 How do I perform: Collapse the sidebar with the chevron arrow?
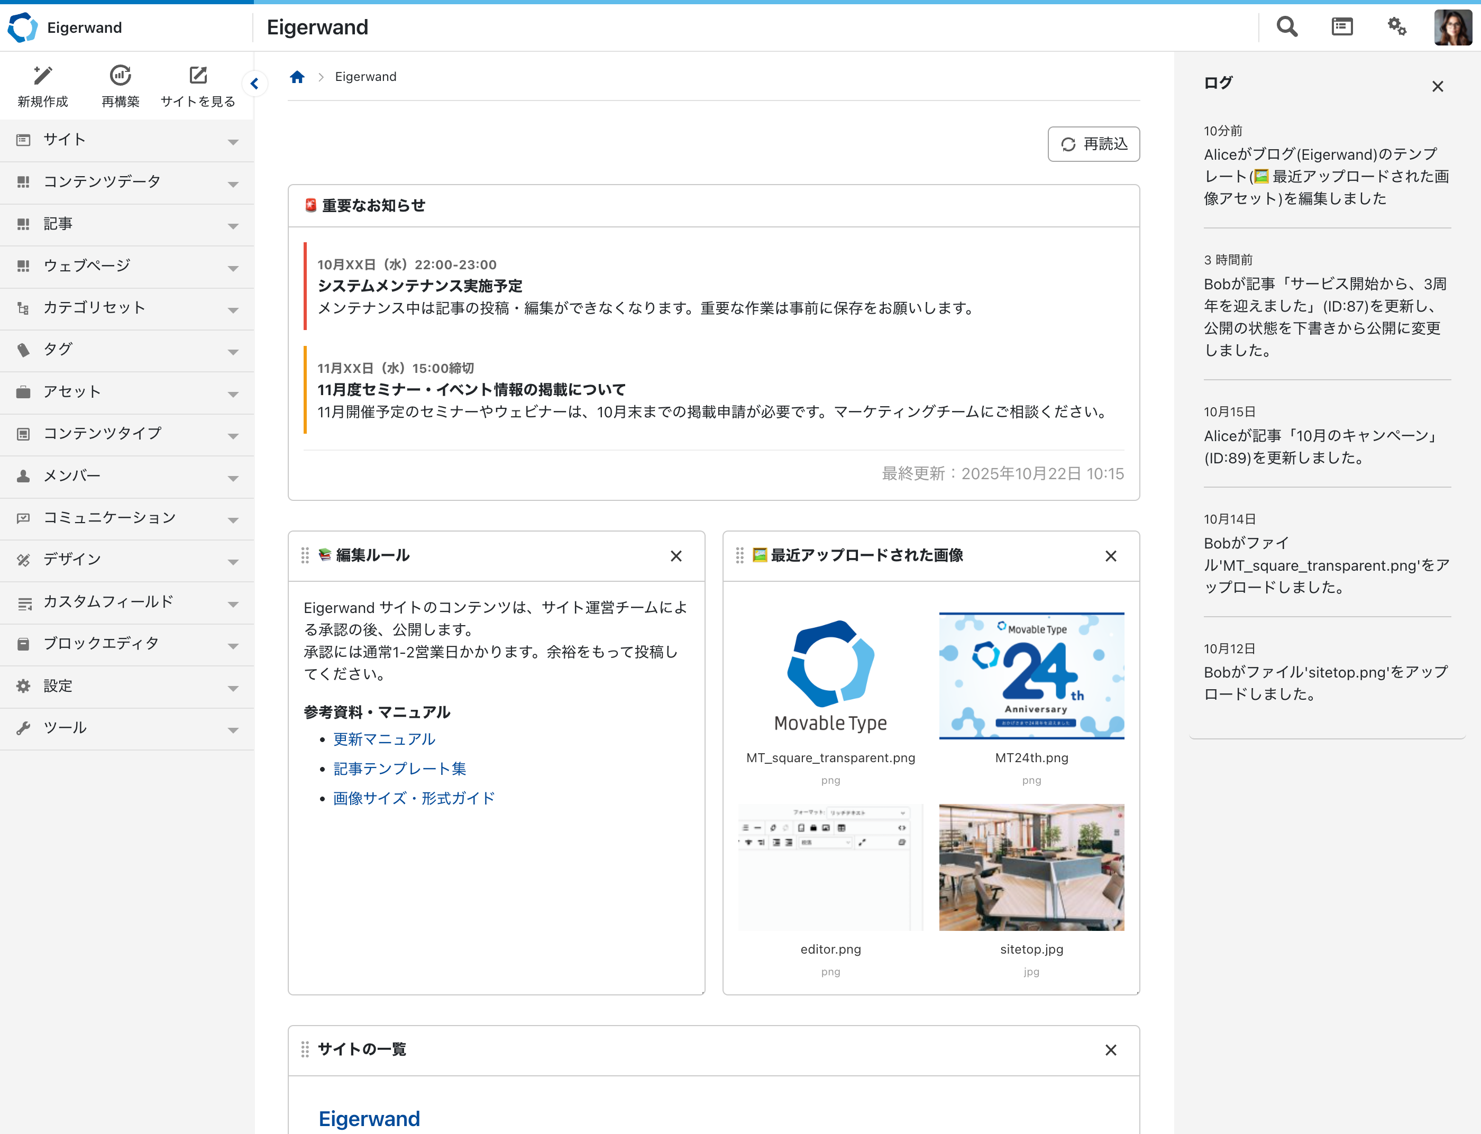click(x=254, y=84)
